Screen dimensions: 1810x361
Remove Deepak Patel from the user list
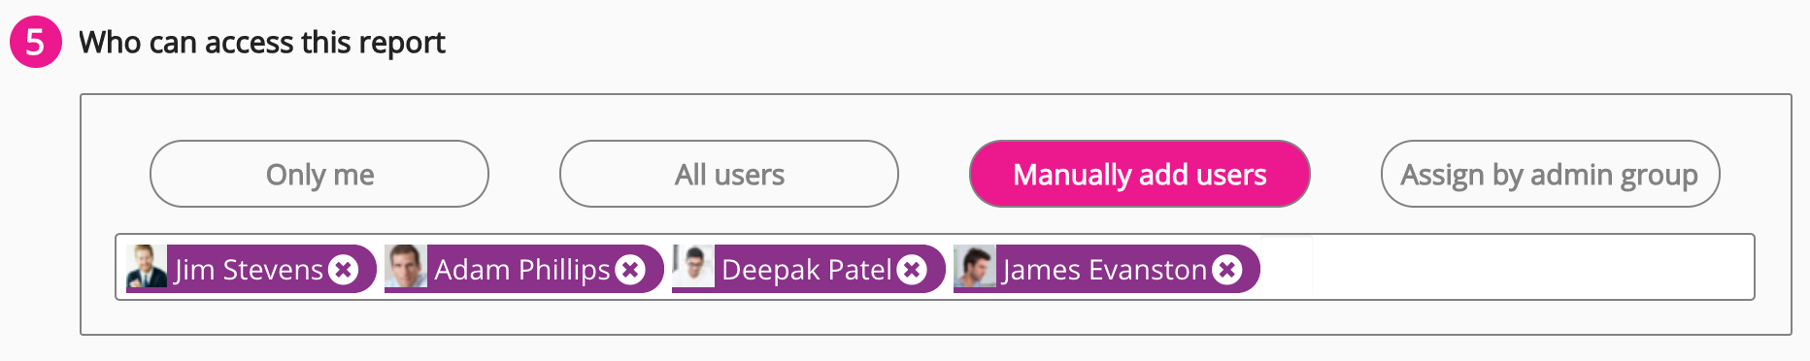(912, 270)
